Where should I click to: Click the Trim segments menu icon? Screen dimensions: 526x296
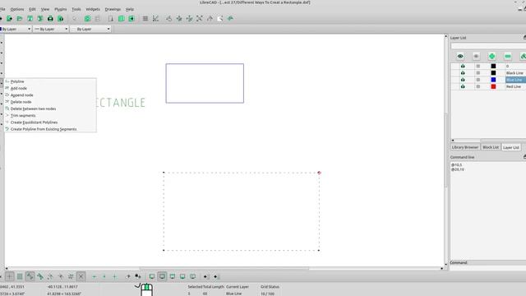point(7,115)
